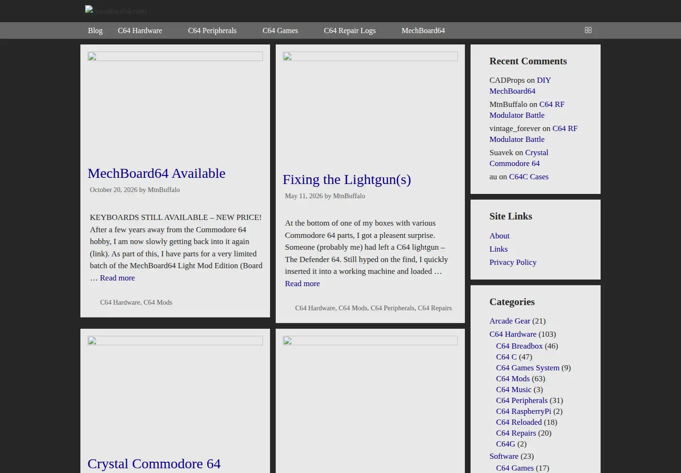This screenshot has height=473, width=681.
Task: Open Suavek's Crystal Commodore 64 comment link
Action: point(519,158)
